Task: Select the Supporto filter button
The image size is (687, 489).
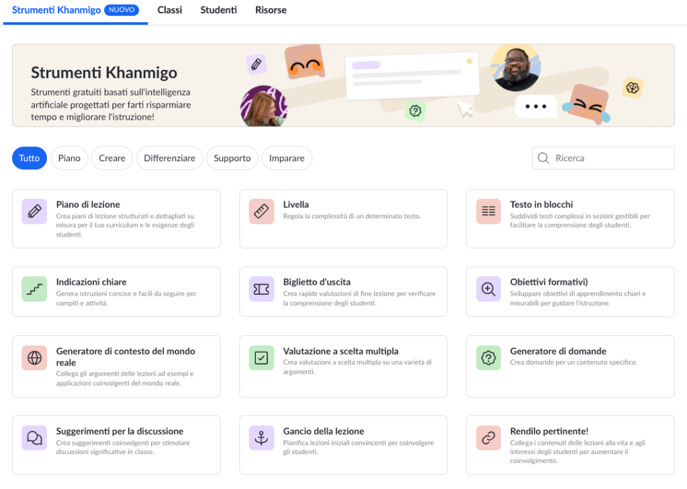Action: click(232, 159)
